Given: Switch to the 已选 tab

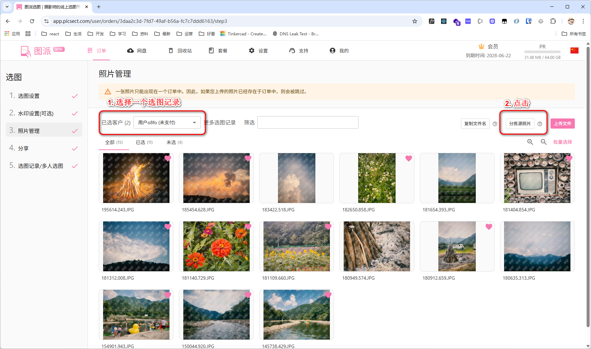Looking at the screenshot, I should pos(144,142).
